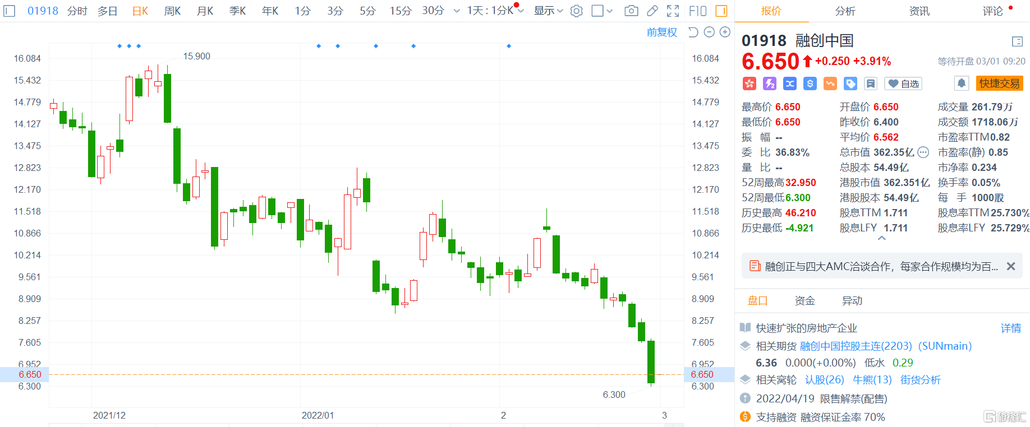Expand layout square dropdown arrow
The width and height of the screenshot is (1030, 427).
click(610, 11)
